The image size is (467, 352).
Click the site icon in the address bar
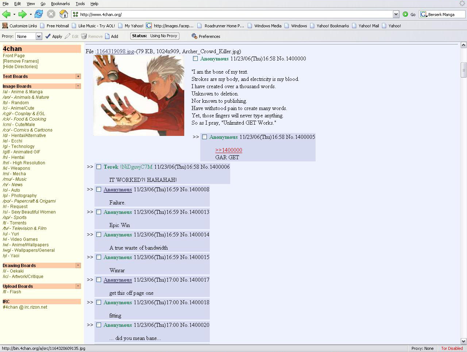76,15
